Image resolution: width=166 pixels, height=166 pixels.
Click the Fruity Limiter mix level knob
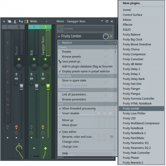(106, 36)
